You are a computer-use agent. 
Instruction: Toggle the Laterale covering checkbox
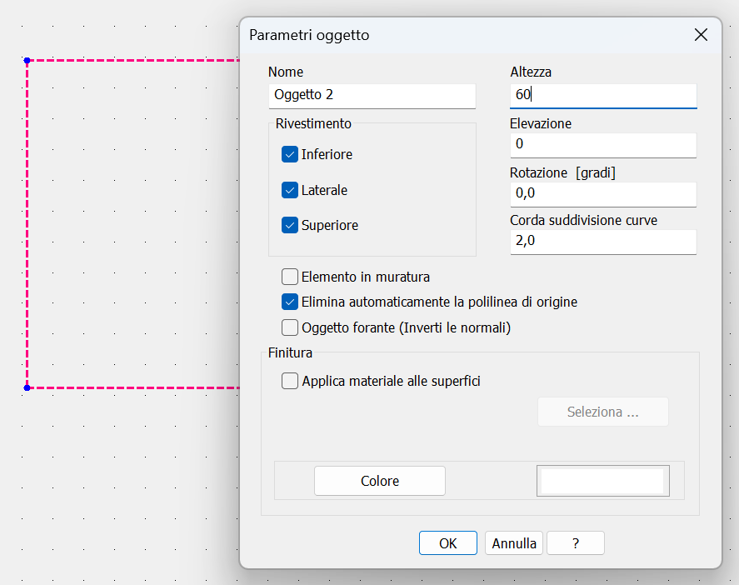pos(289,190)
